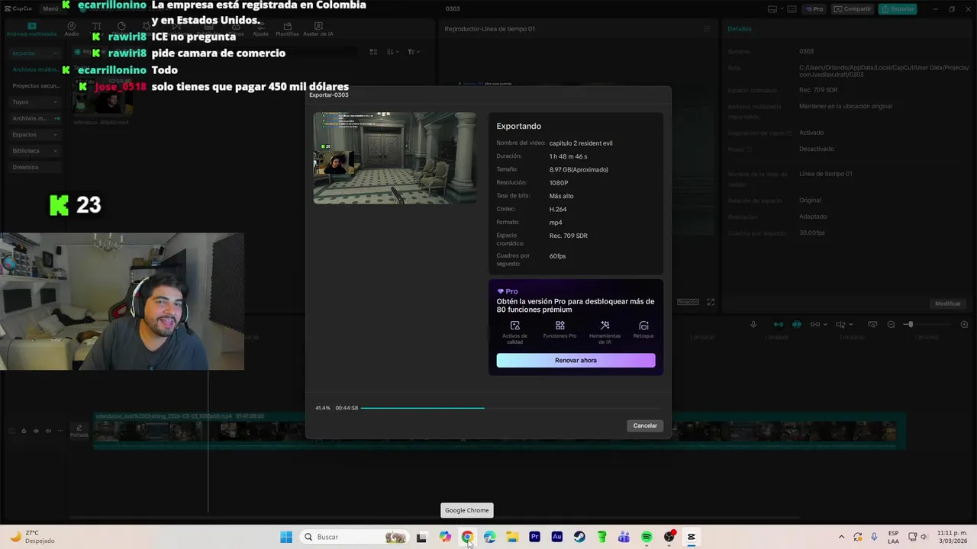Click the Compartir button
Viewport: 977px width, 549px height.
coord(853,9)
